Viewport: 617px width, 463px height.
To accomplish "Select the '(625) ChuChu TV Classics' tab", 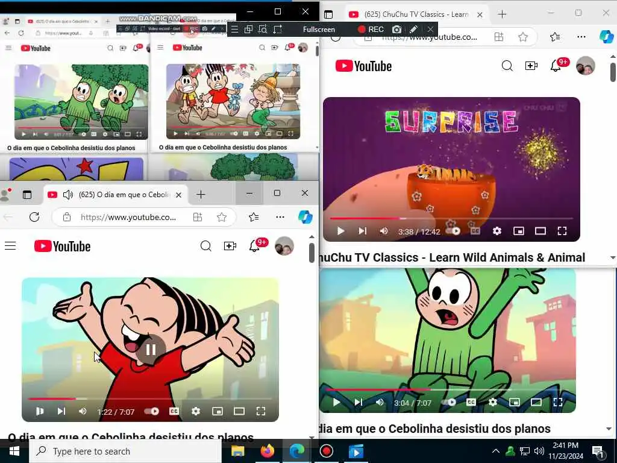I will tap(416, 14).
